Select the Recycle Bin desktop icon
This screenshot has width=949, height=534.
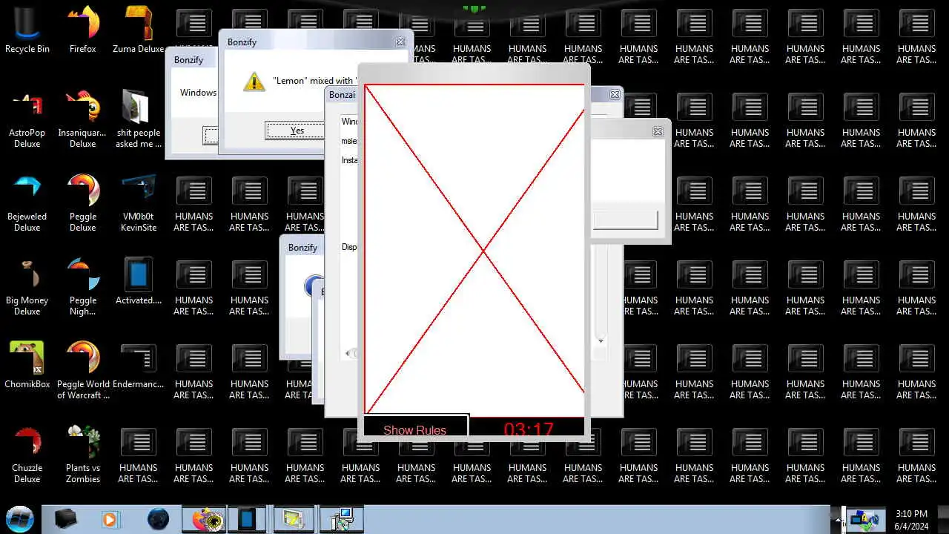27,30
